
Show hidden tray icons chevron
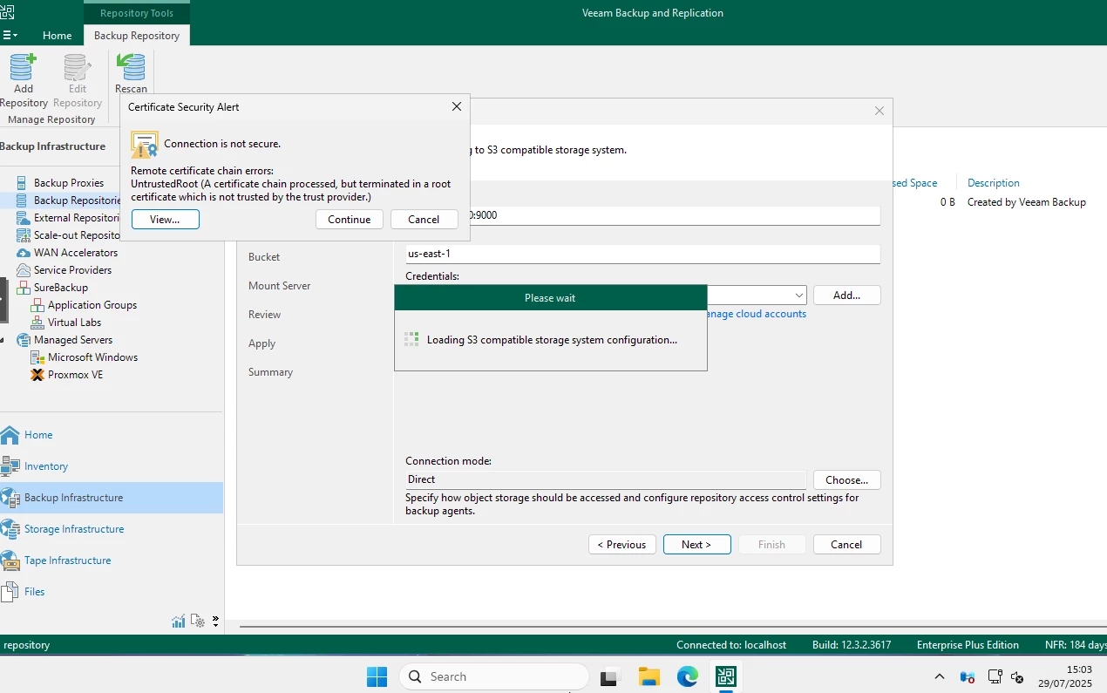click(939, 676)
